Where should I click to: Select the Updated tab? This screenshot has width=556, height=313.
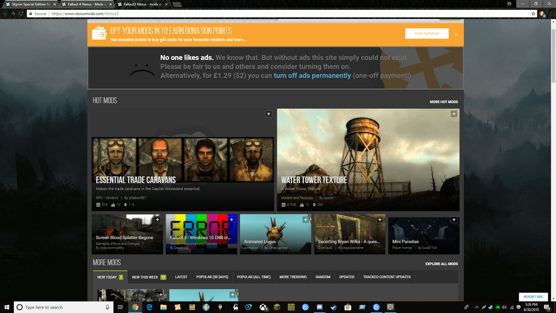pyautogui.click(x=347, y=277)
